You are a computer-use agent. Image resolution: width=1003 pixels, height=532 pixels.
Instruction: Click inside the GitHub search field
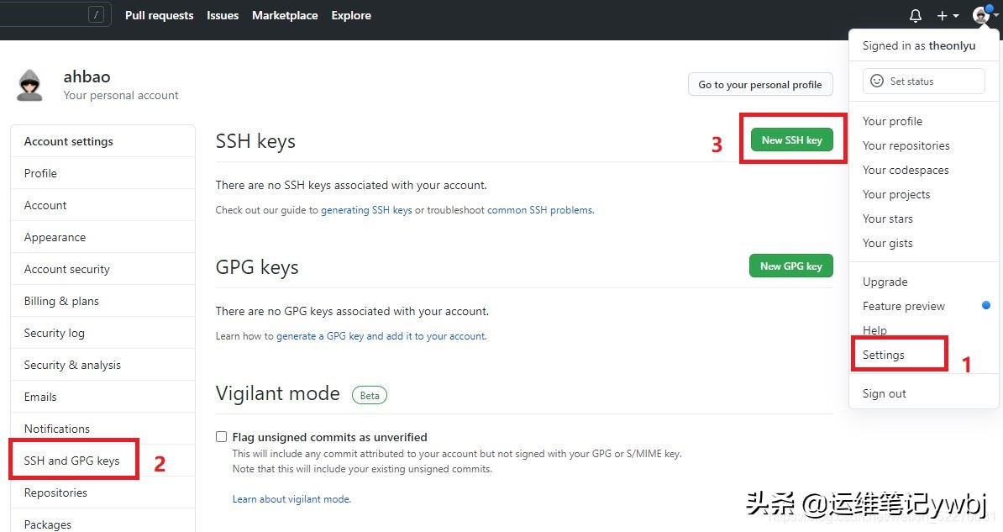(50, 13)
